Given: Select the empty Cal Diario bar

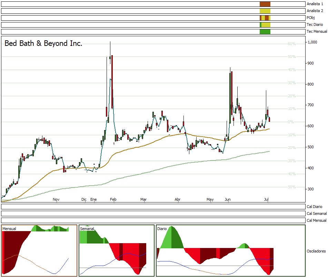Looking at the screenshot, I should click(153, 207).
